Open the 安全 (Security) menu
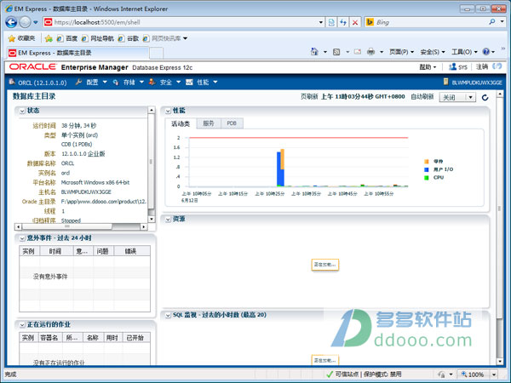 point(165,83)
